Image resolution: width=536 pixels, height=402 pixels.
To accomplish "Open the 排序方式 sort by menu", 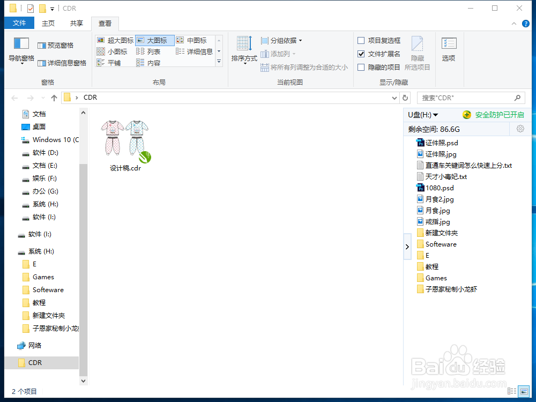I will pyautogui.click(x=244, y=50).
